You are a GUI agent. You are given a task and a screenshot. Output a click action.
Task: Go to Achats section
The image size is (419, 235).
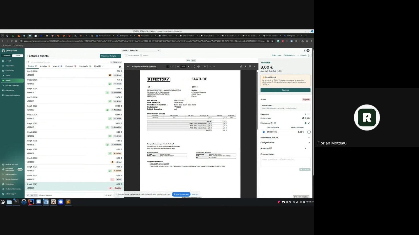8,75
